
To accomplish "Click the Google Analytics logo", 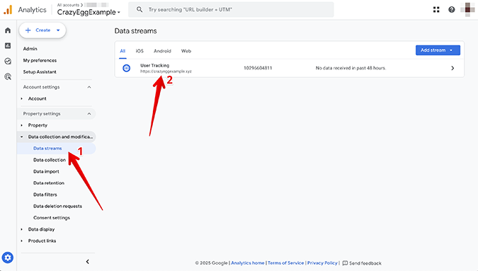I will 8,10.
